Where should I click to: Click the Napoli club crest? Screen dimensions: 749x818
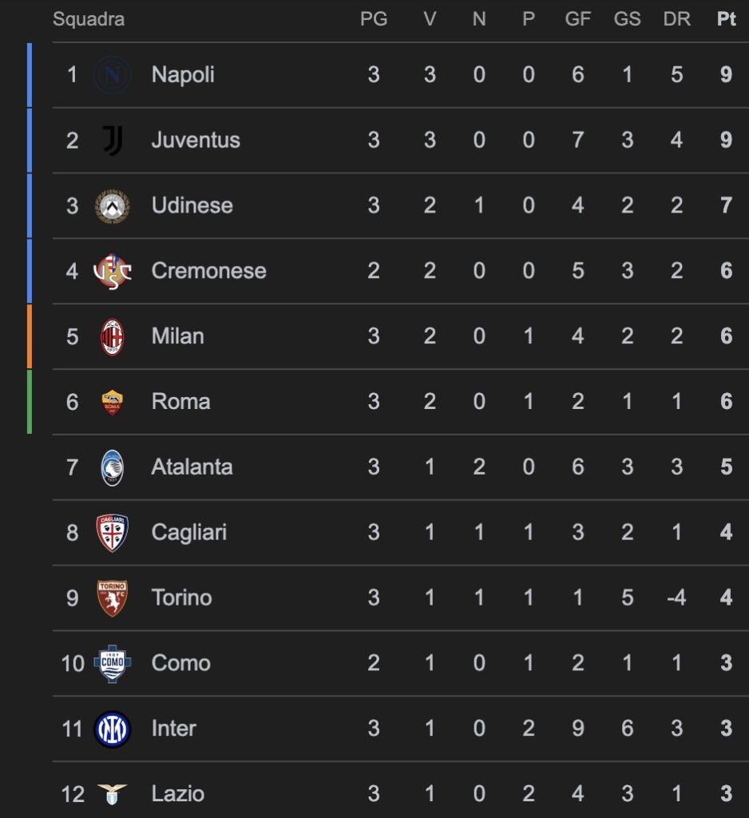point(112,75)
